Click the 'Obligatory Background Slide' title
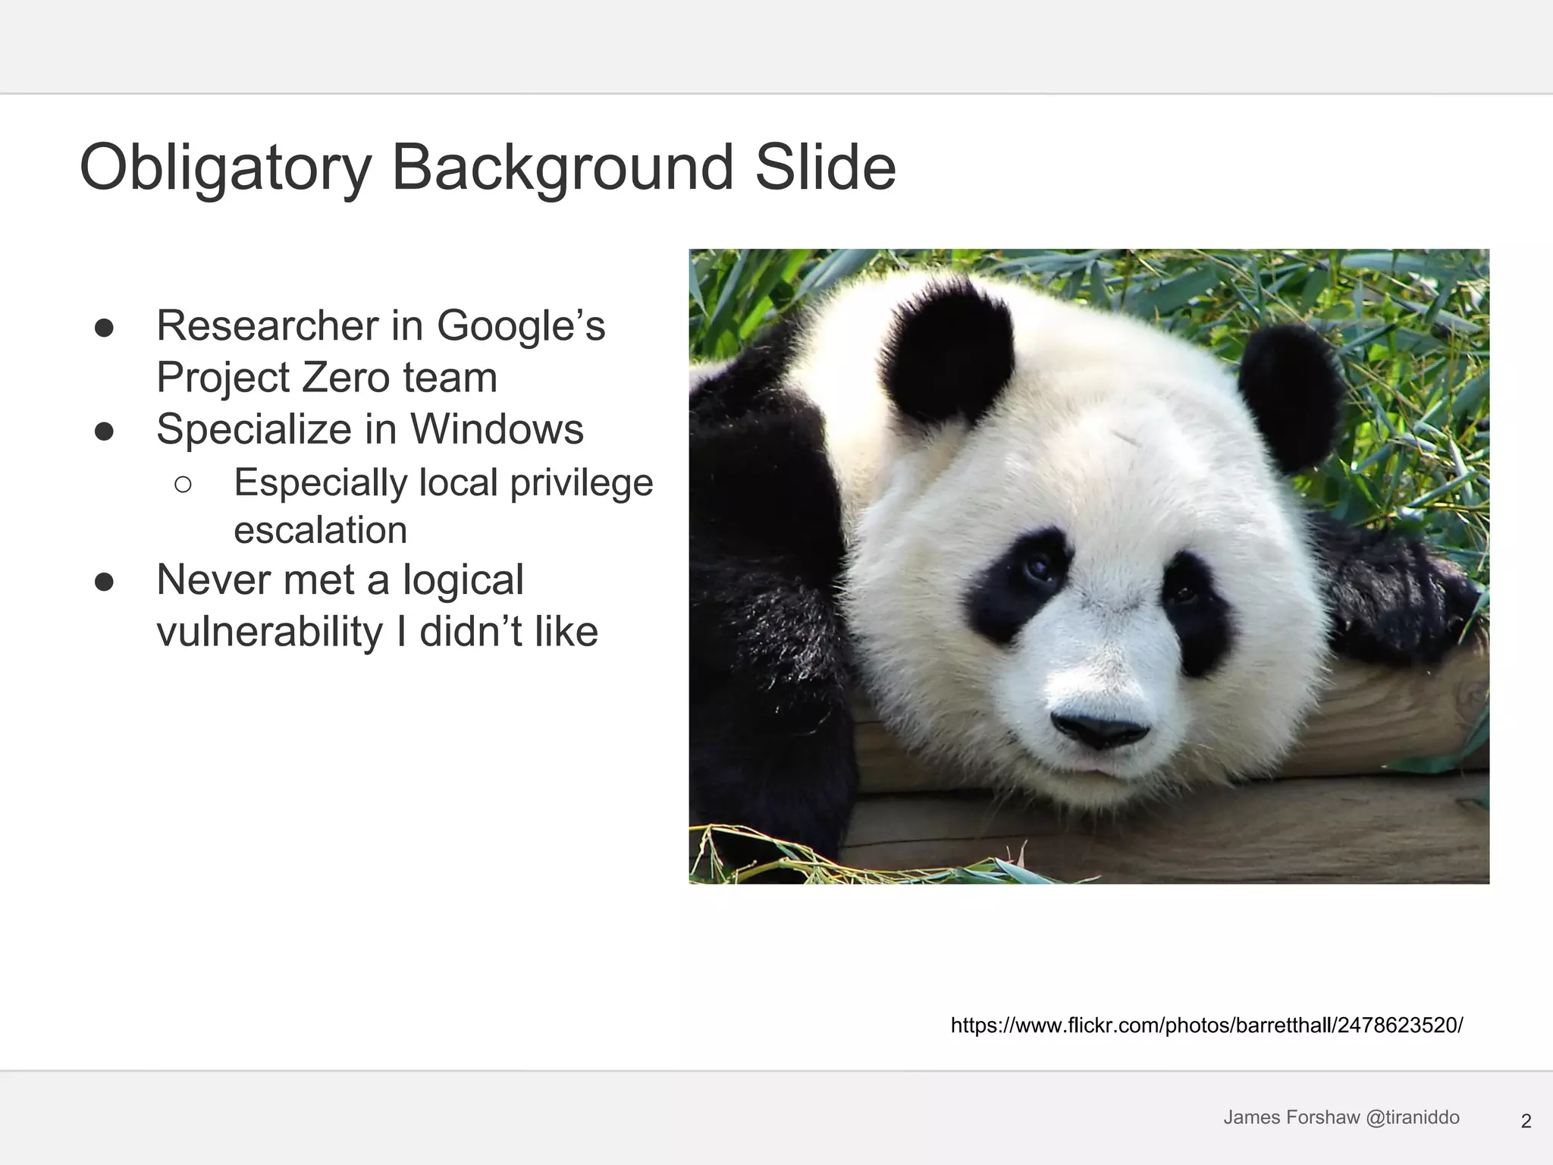 488,168
